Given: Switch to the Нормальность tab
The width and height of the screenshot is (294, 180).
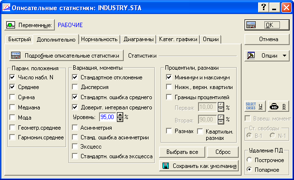Looking at the screenshot, I should 99,39.
